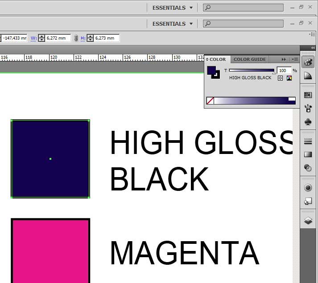
Task: Click the tint slider track
Action: (x=252, y=70)
